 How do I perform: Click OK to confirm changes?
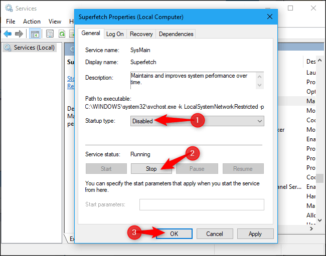[x=174, y=233]
